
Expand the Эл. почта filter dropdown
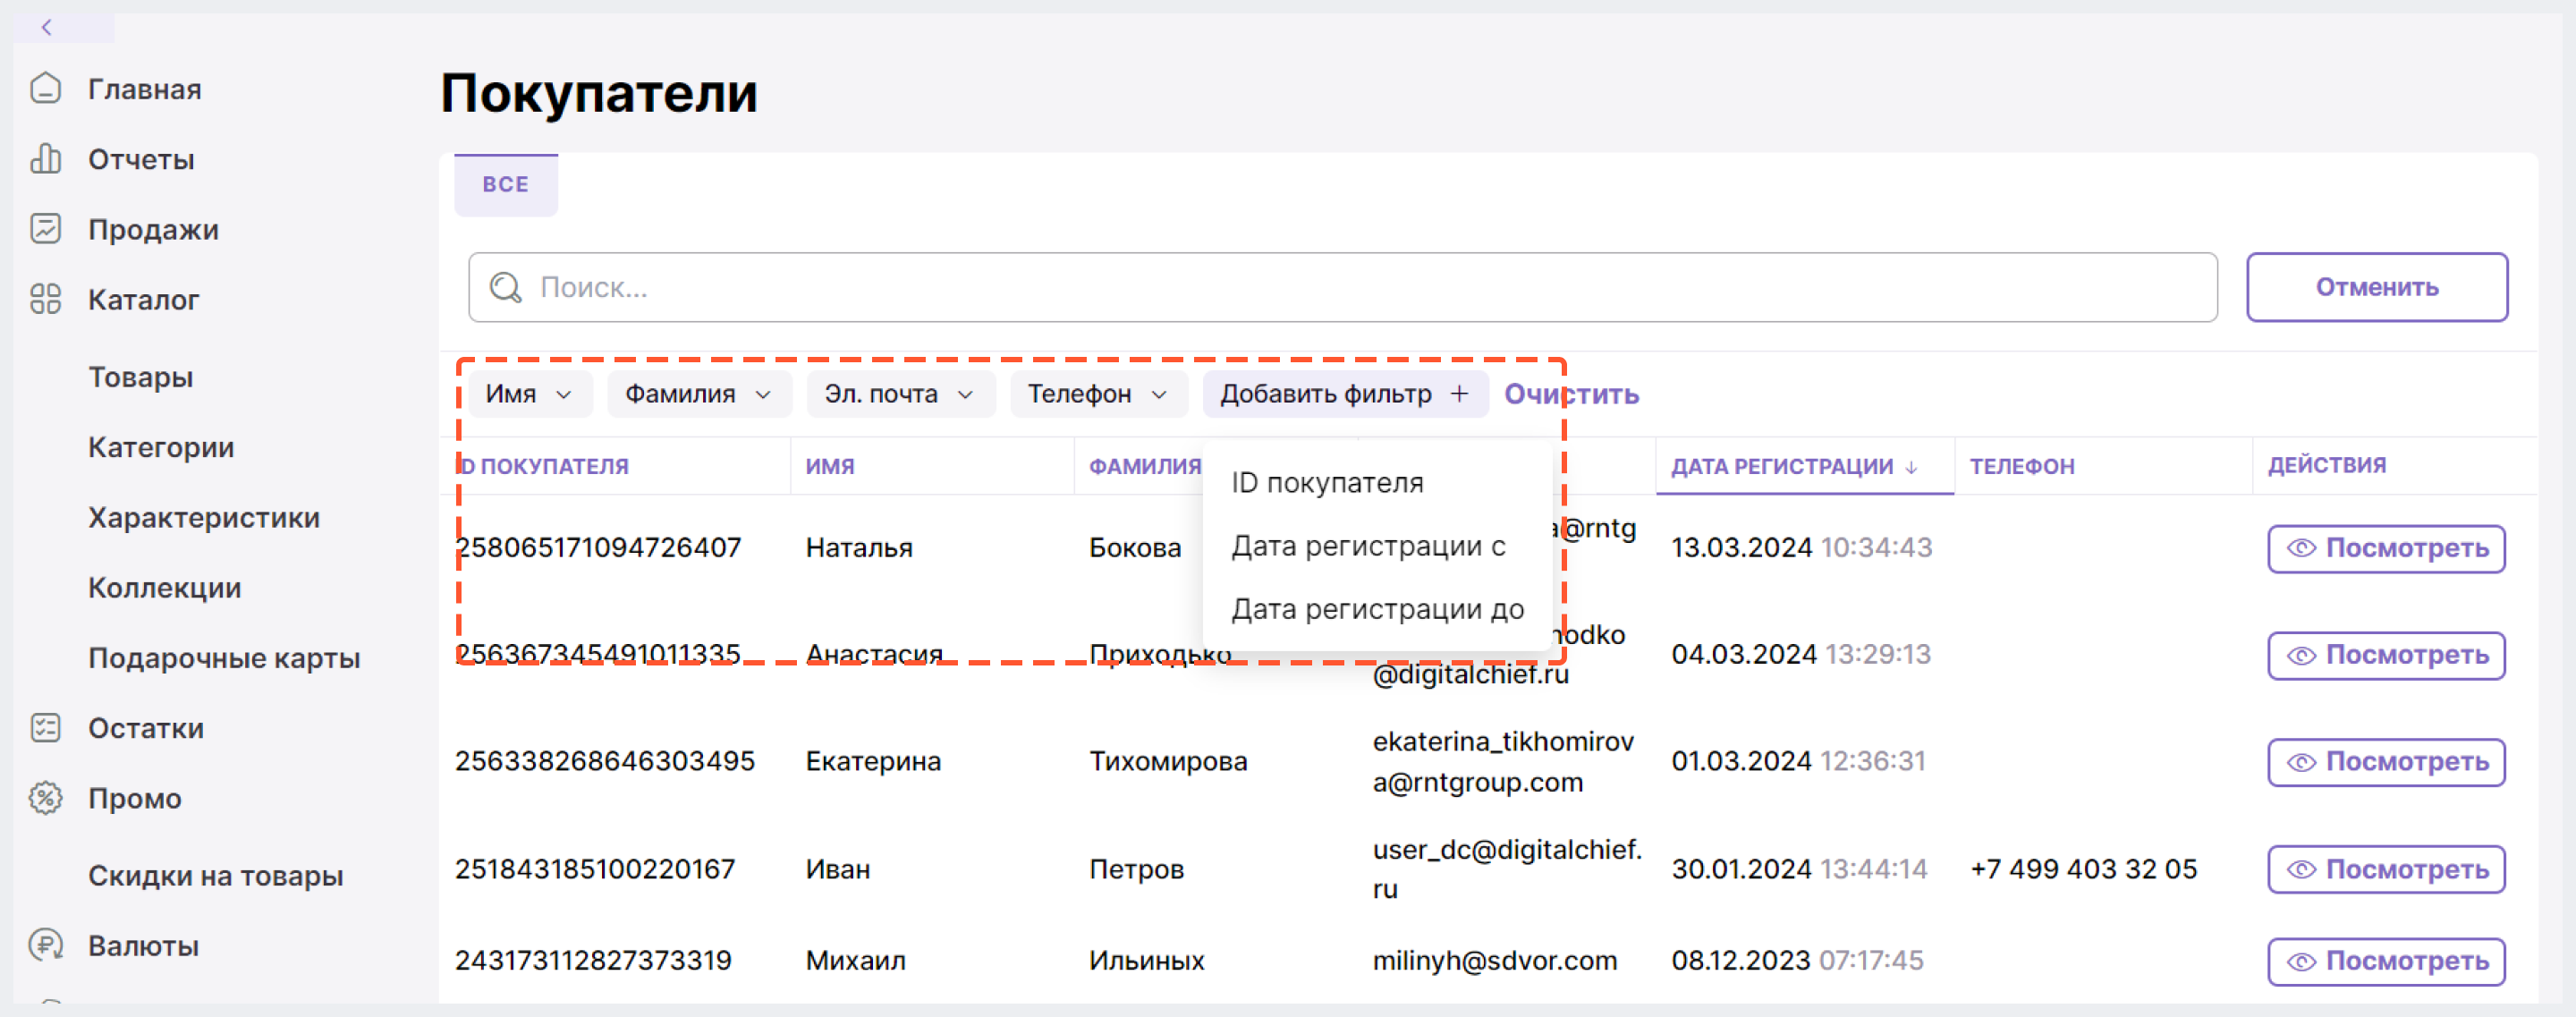click(x=900, y=394)
